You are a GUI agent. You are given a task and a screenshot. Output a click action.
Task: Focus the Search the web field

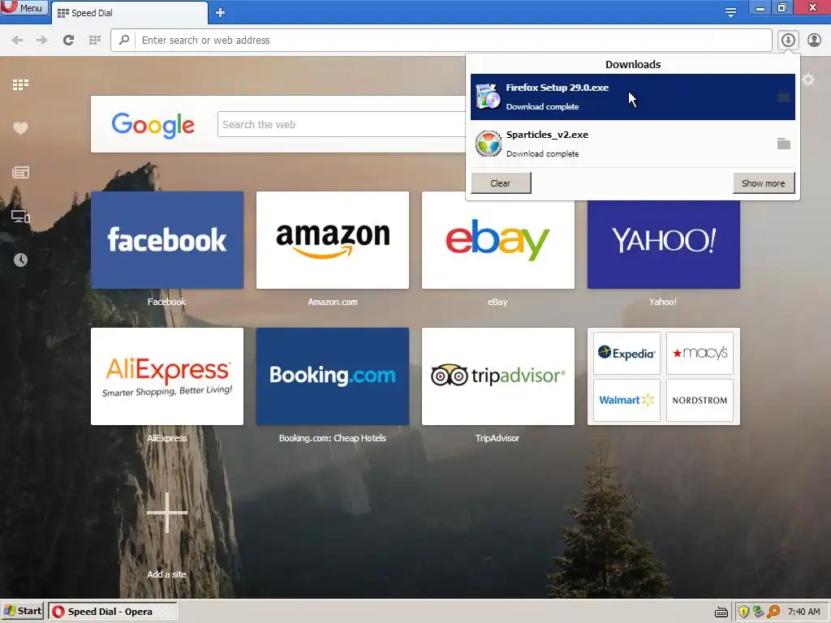pos(342,124)
